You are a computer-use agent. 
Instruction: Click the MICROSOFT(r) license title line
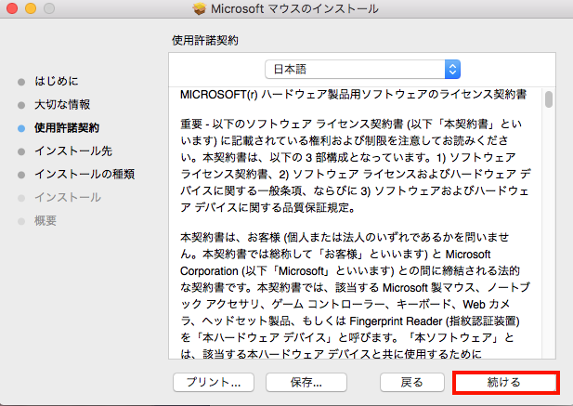pyautogui.click(x=354, y=95)
